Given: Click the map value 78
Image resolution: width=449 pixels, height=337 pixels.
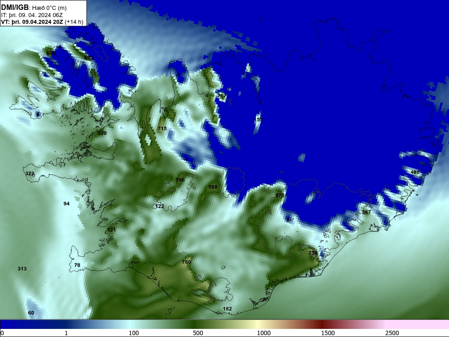Looking at the screenshot, I should (x=77, y=266).
